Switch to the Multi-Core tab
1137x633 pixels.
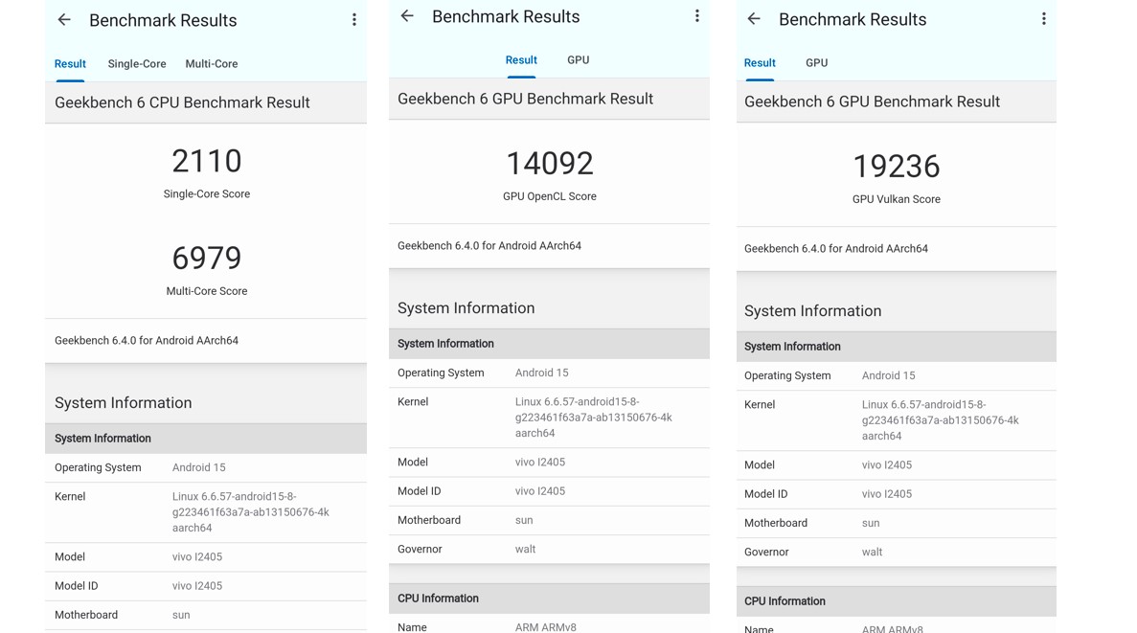pos(212,64)
